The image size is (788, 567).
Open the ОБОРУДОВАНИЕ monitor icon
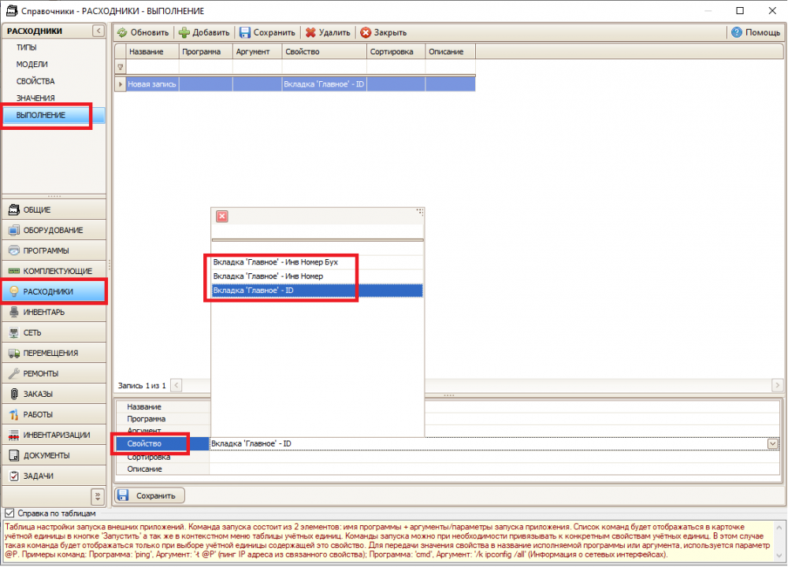point(14,231)
